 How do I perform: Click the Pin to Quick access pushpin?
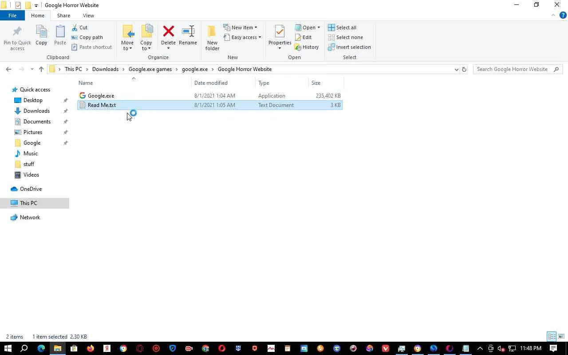pyautogui.click(x=17, y=32)
